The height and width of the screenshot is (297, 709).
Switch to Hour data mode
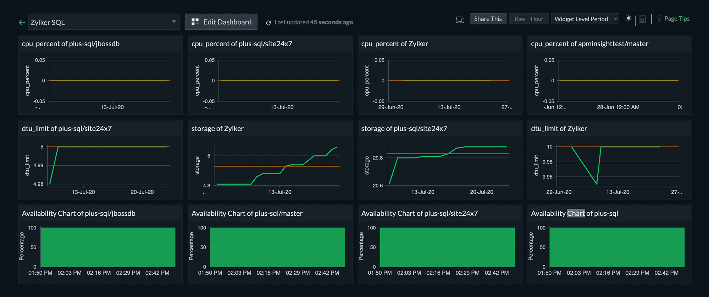point(537,19)
